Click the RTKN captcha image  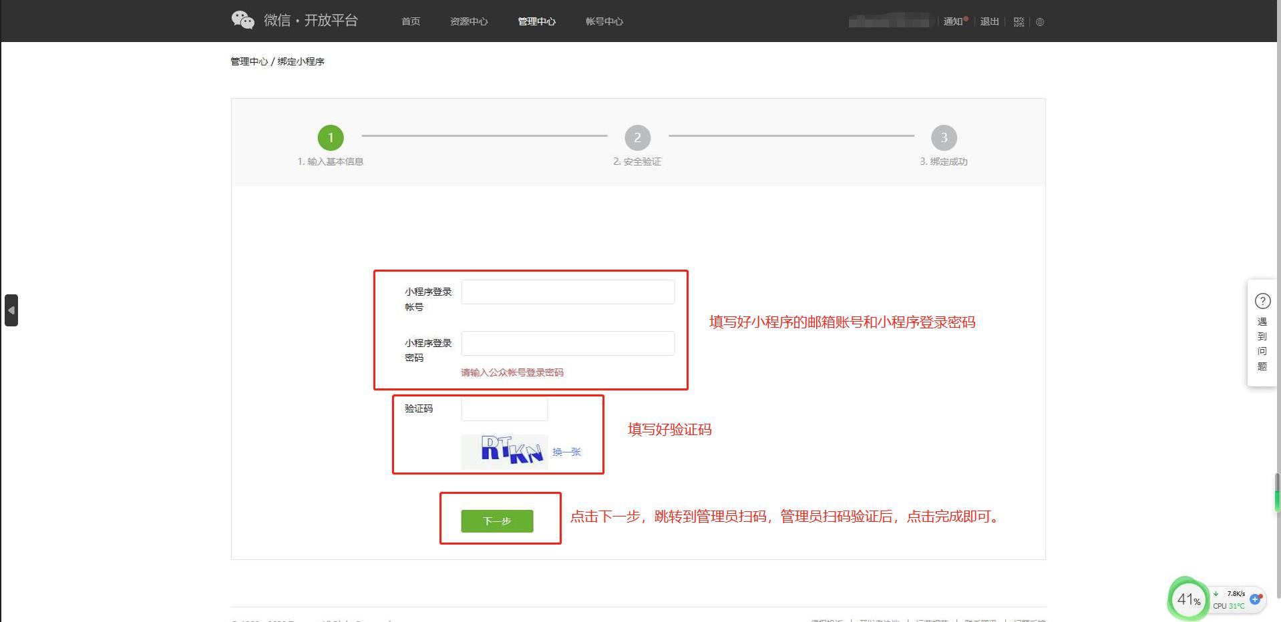point(504,451)
